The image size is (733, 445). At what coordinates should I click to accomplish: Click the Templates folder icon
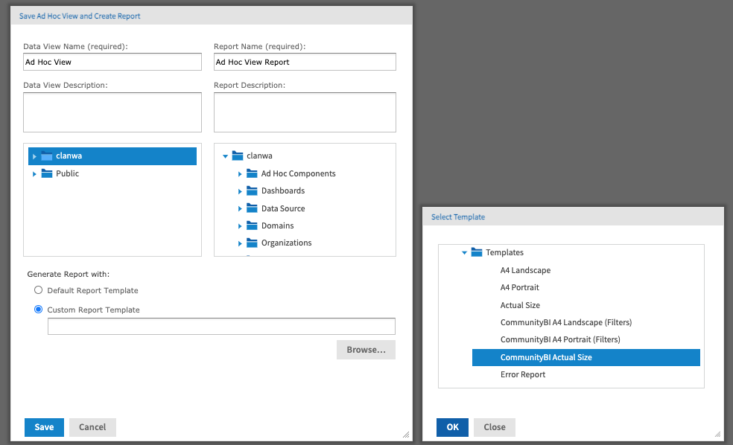[476, 252]
